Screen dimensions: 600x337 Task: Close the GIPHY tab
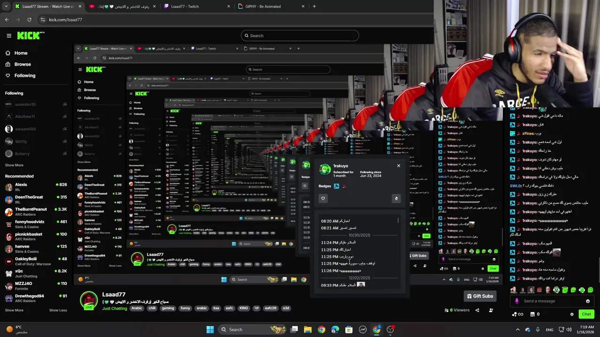(x=303, y=7)
